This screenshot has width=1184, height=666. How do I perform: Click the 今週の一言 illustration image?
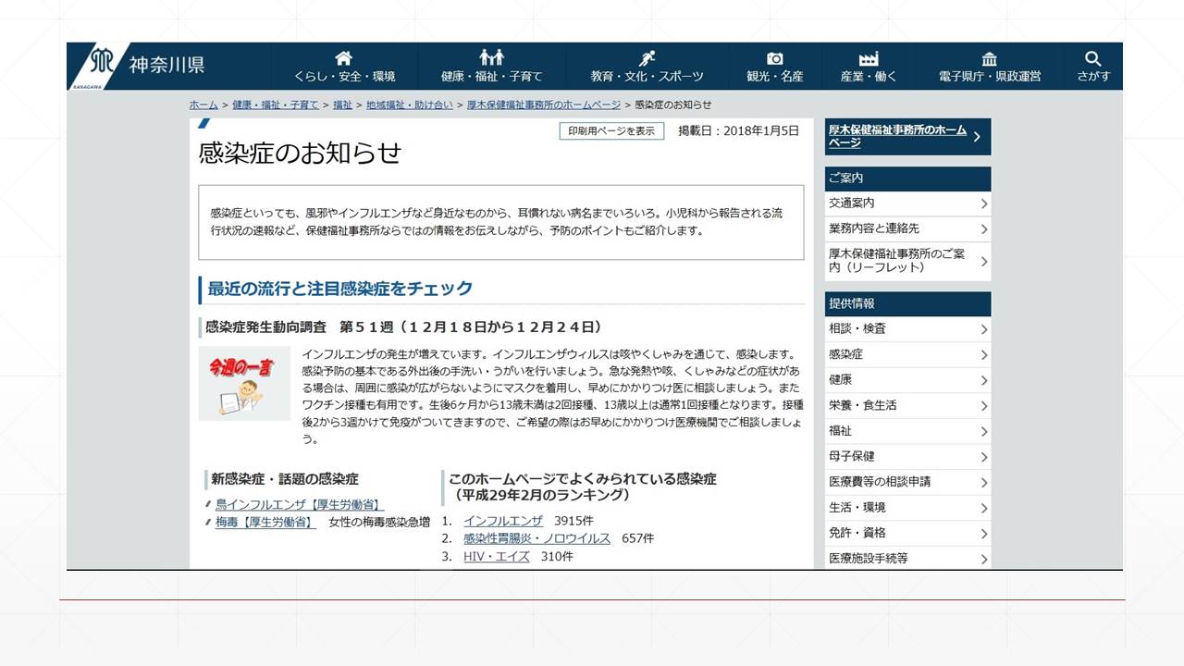tap(244, 383)
